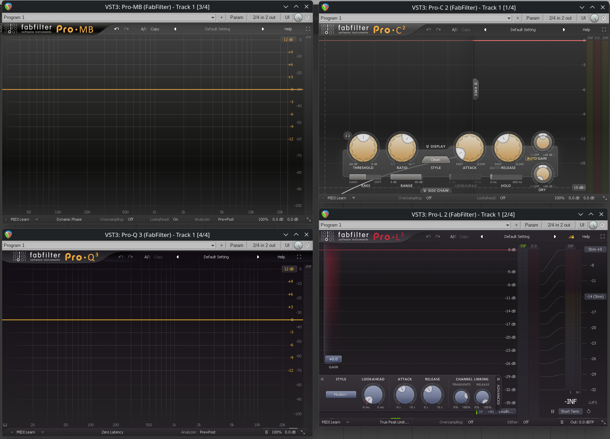Toggle full screen in Pro-L 2
This screenshot has width=610, height=439.
[602, 237]
